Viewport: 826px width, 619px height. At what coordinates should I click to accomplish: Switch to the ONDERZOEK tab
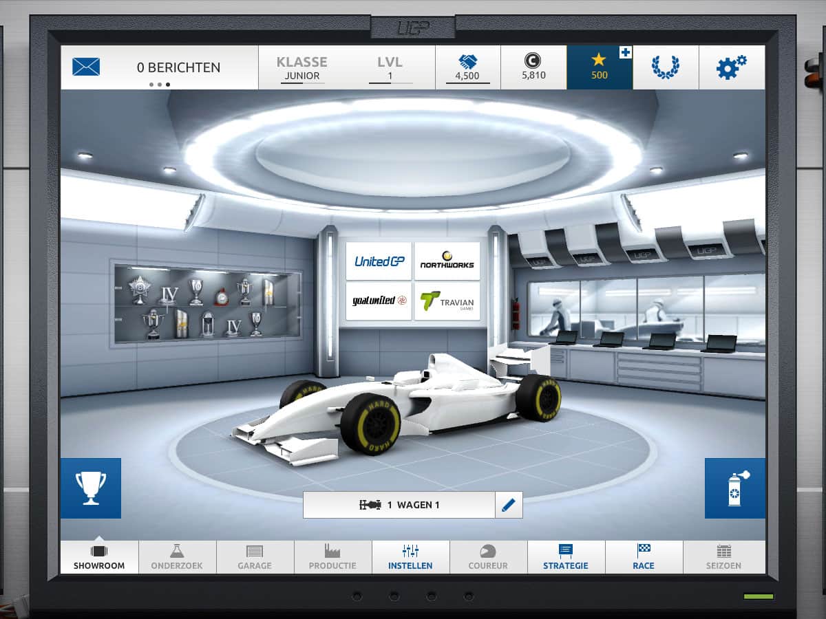(x=177, y=557)
